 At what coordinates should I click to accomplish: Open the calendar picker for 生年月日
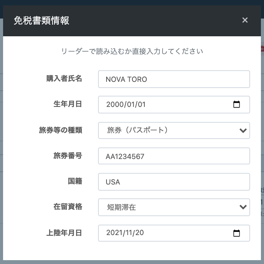[237, 105]
